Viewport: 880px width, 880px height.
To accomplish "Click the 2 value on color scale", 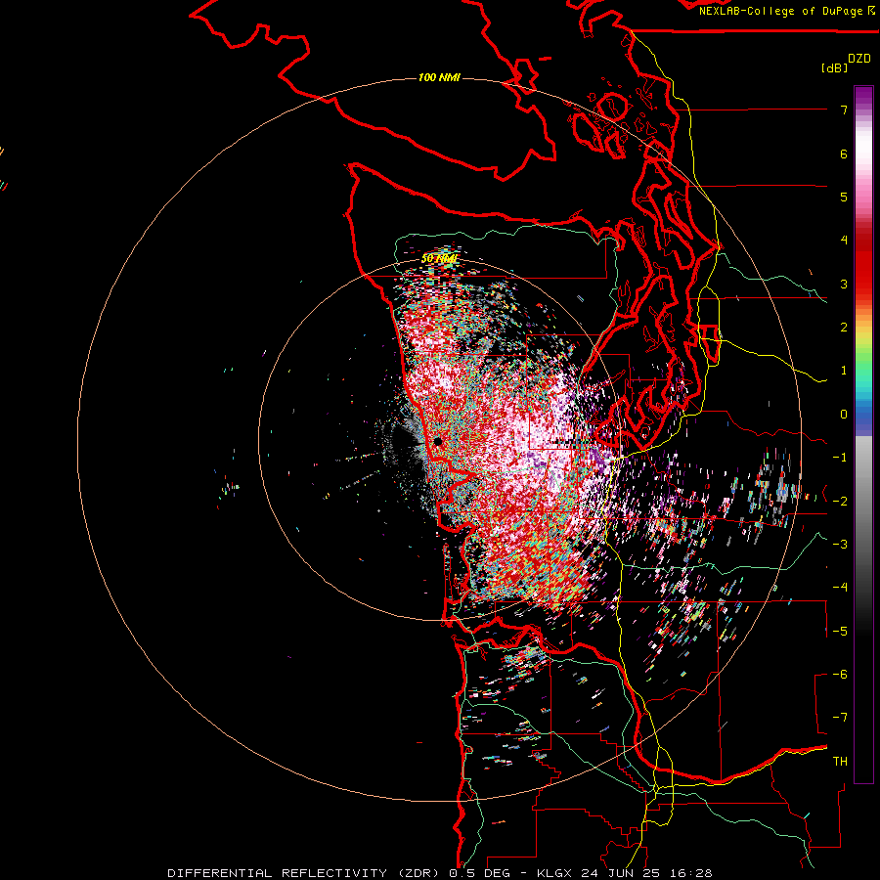I will pyautogui.click(x=844, y=328).
